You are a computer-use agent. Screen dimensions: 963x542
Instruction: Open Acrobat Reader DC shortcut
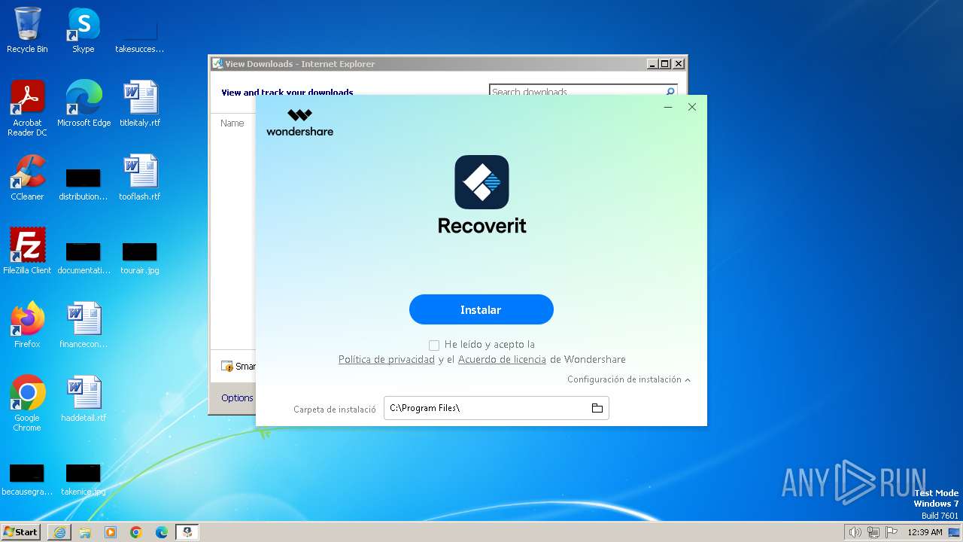click(27, 108)
